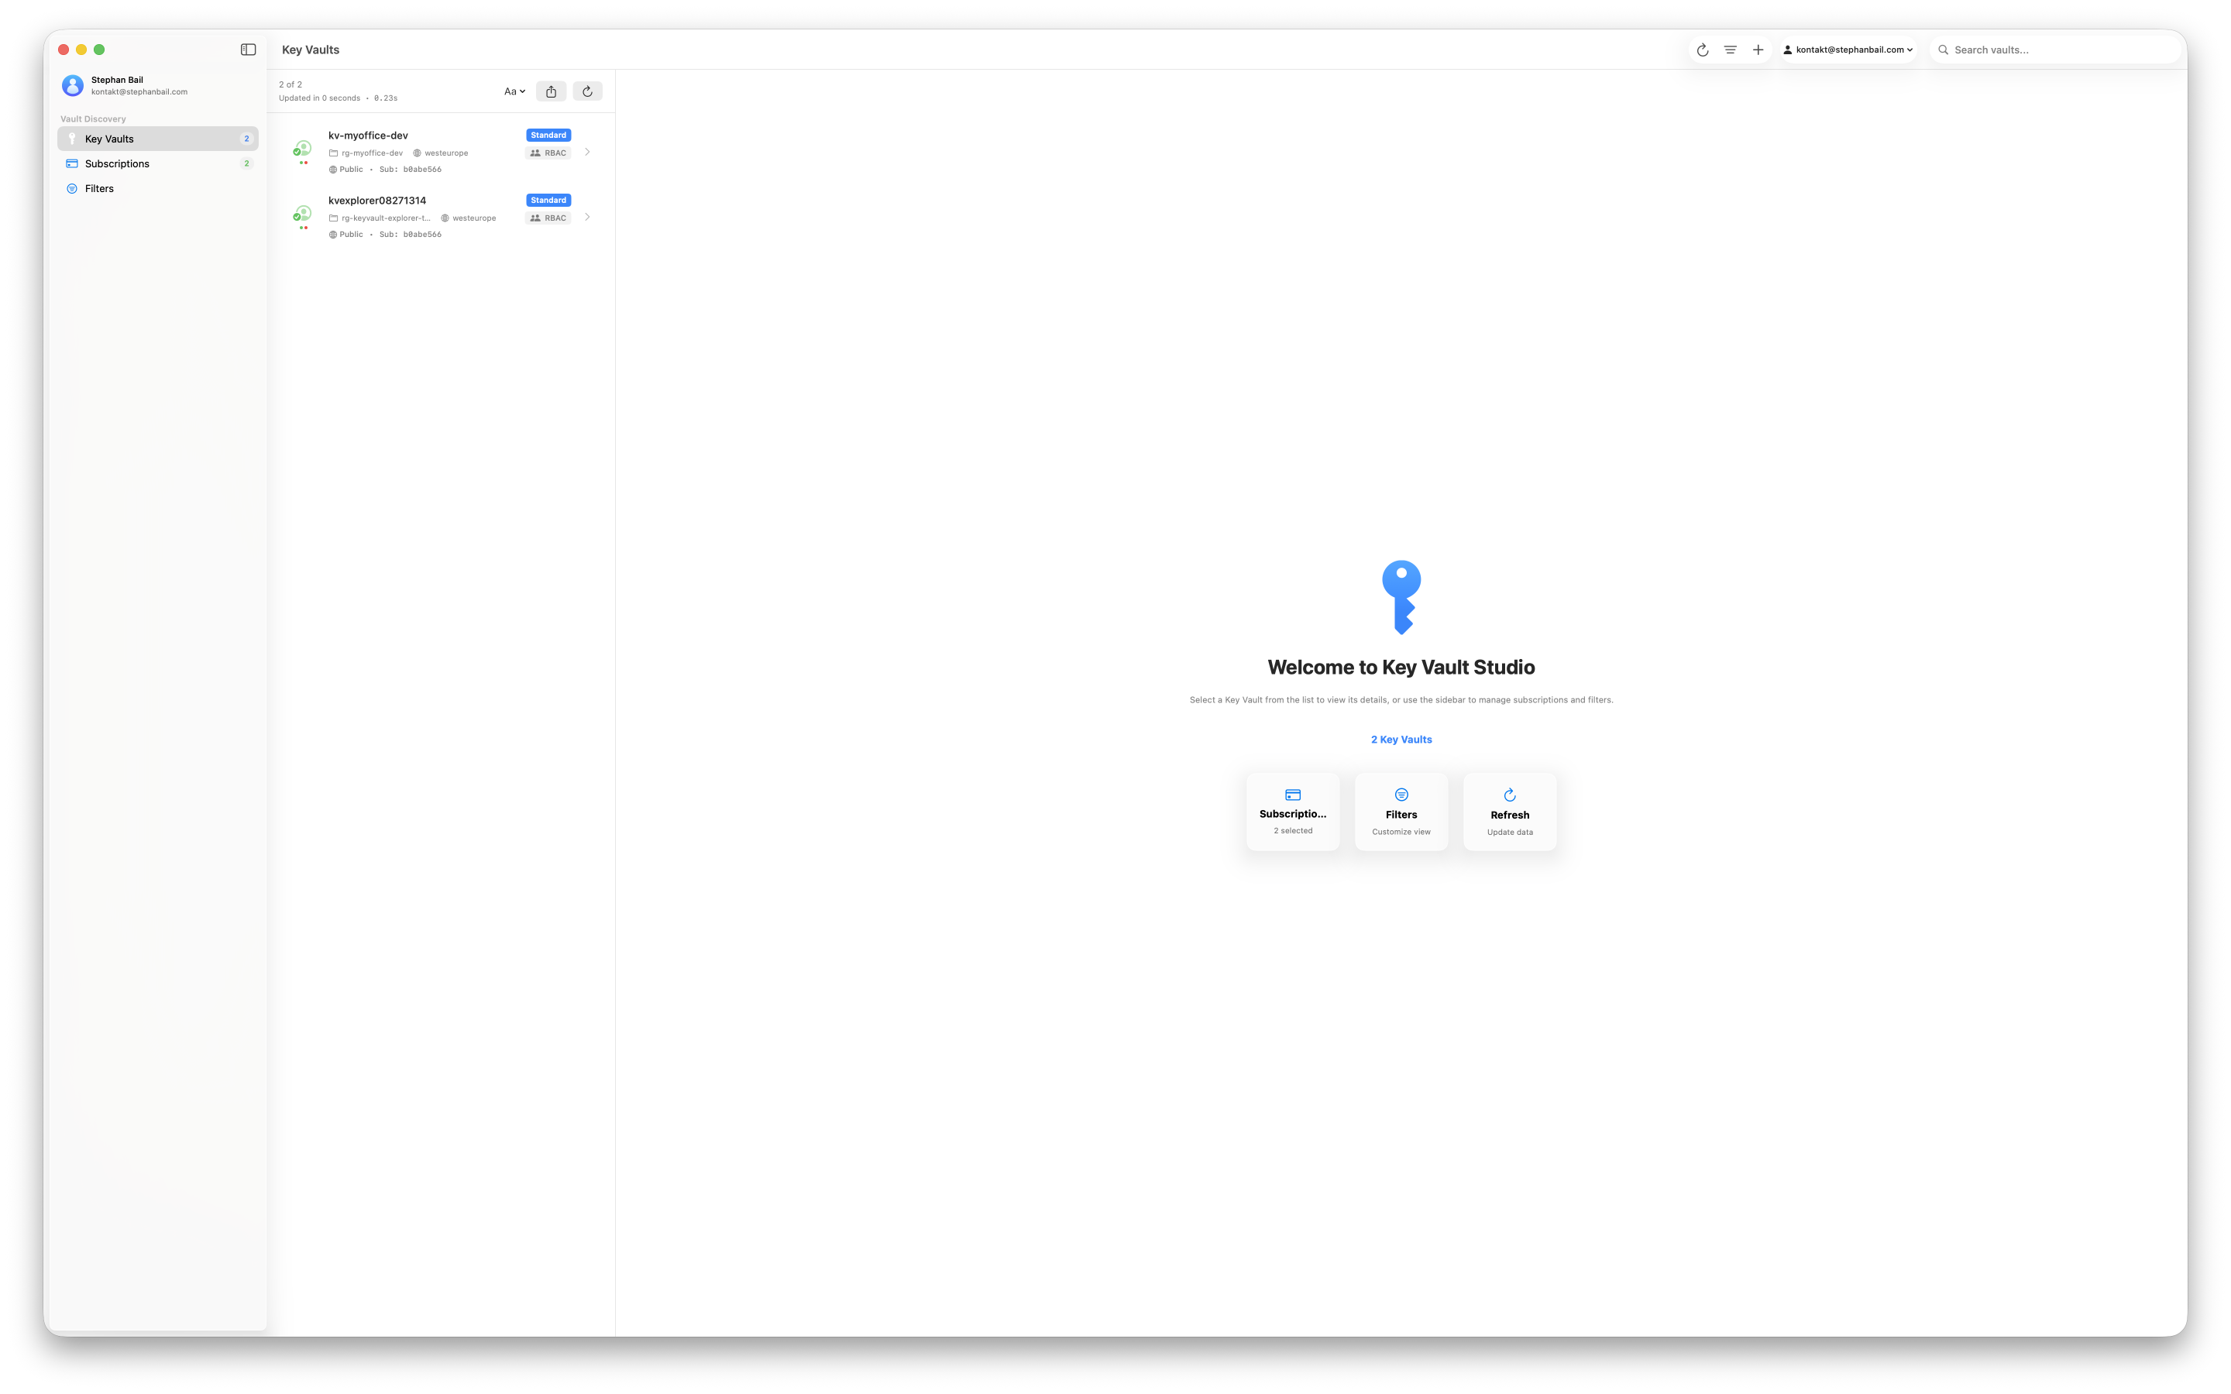
Task: Click the top-right refresh icon in toolbar
Action: (x=1701, y=49)
